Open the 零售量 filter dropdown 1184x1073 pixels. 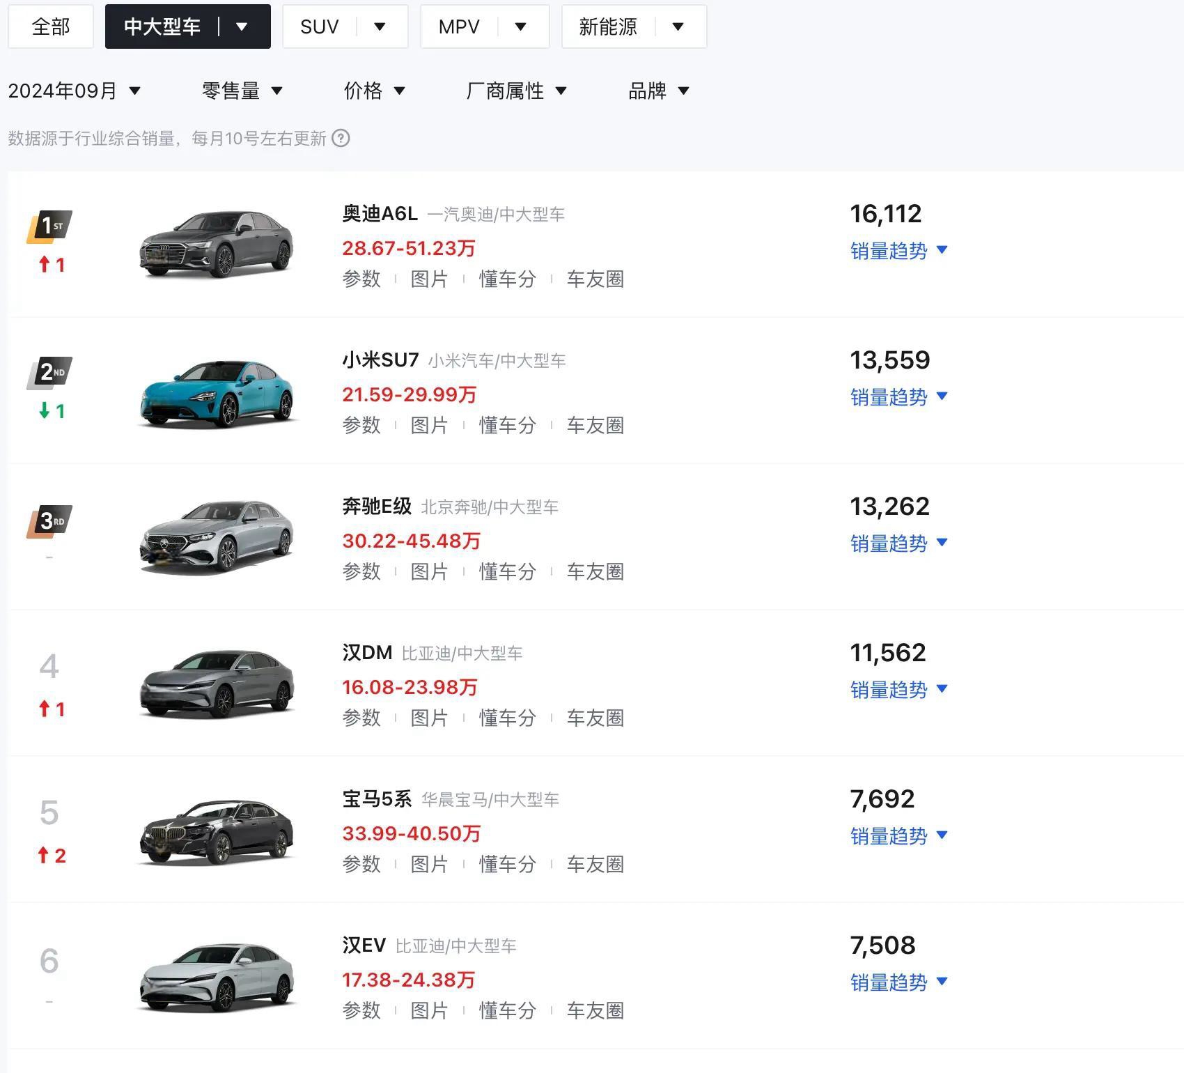242,91
